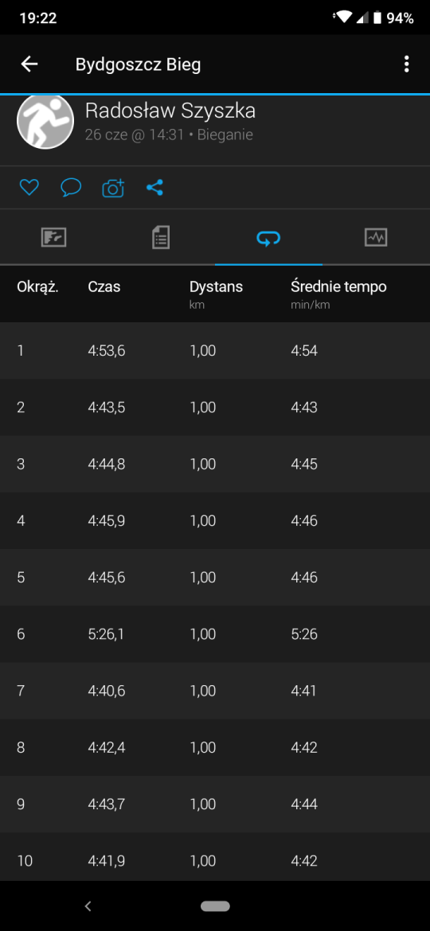Image resolution: width=430 pixels, height=931 pixels.
Task: Add a photo with the camera icon
Action: [113, 189]
